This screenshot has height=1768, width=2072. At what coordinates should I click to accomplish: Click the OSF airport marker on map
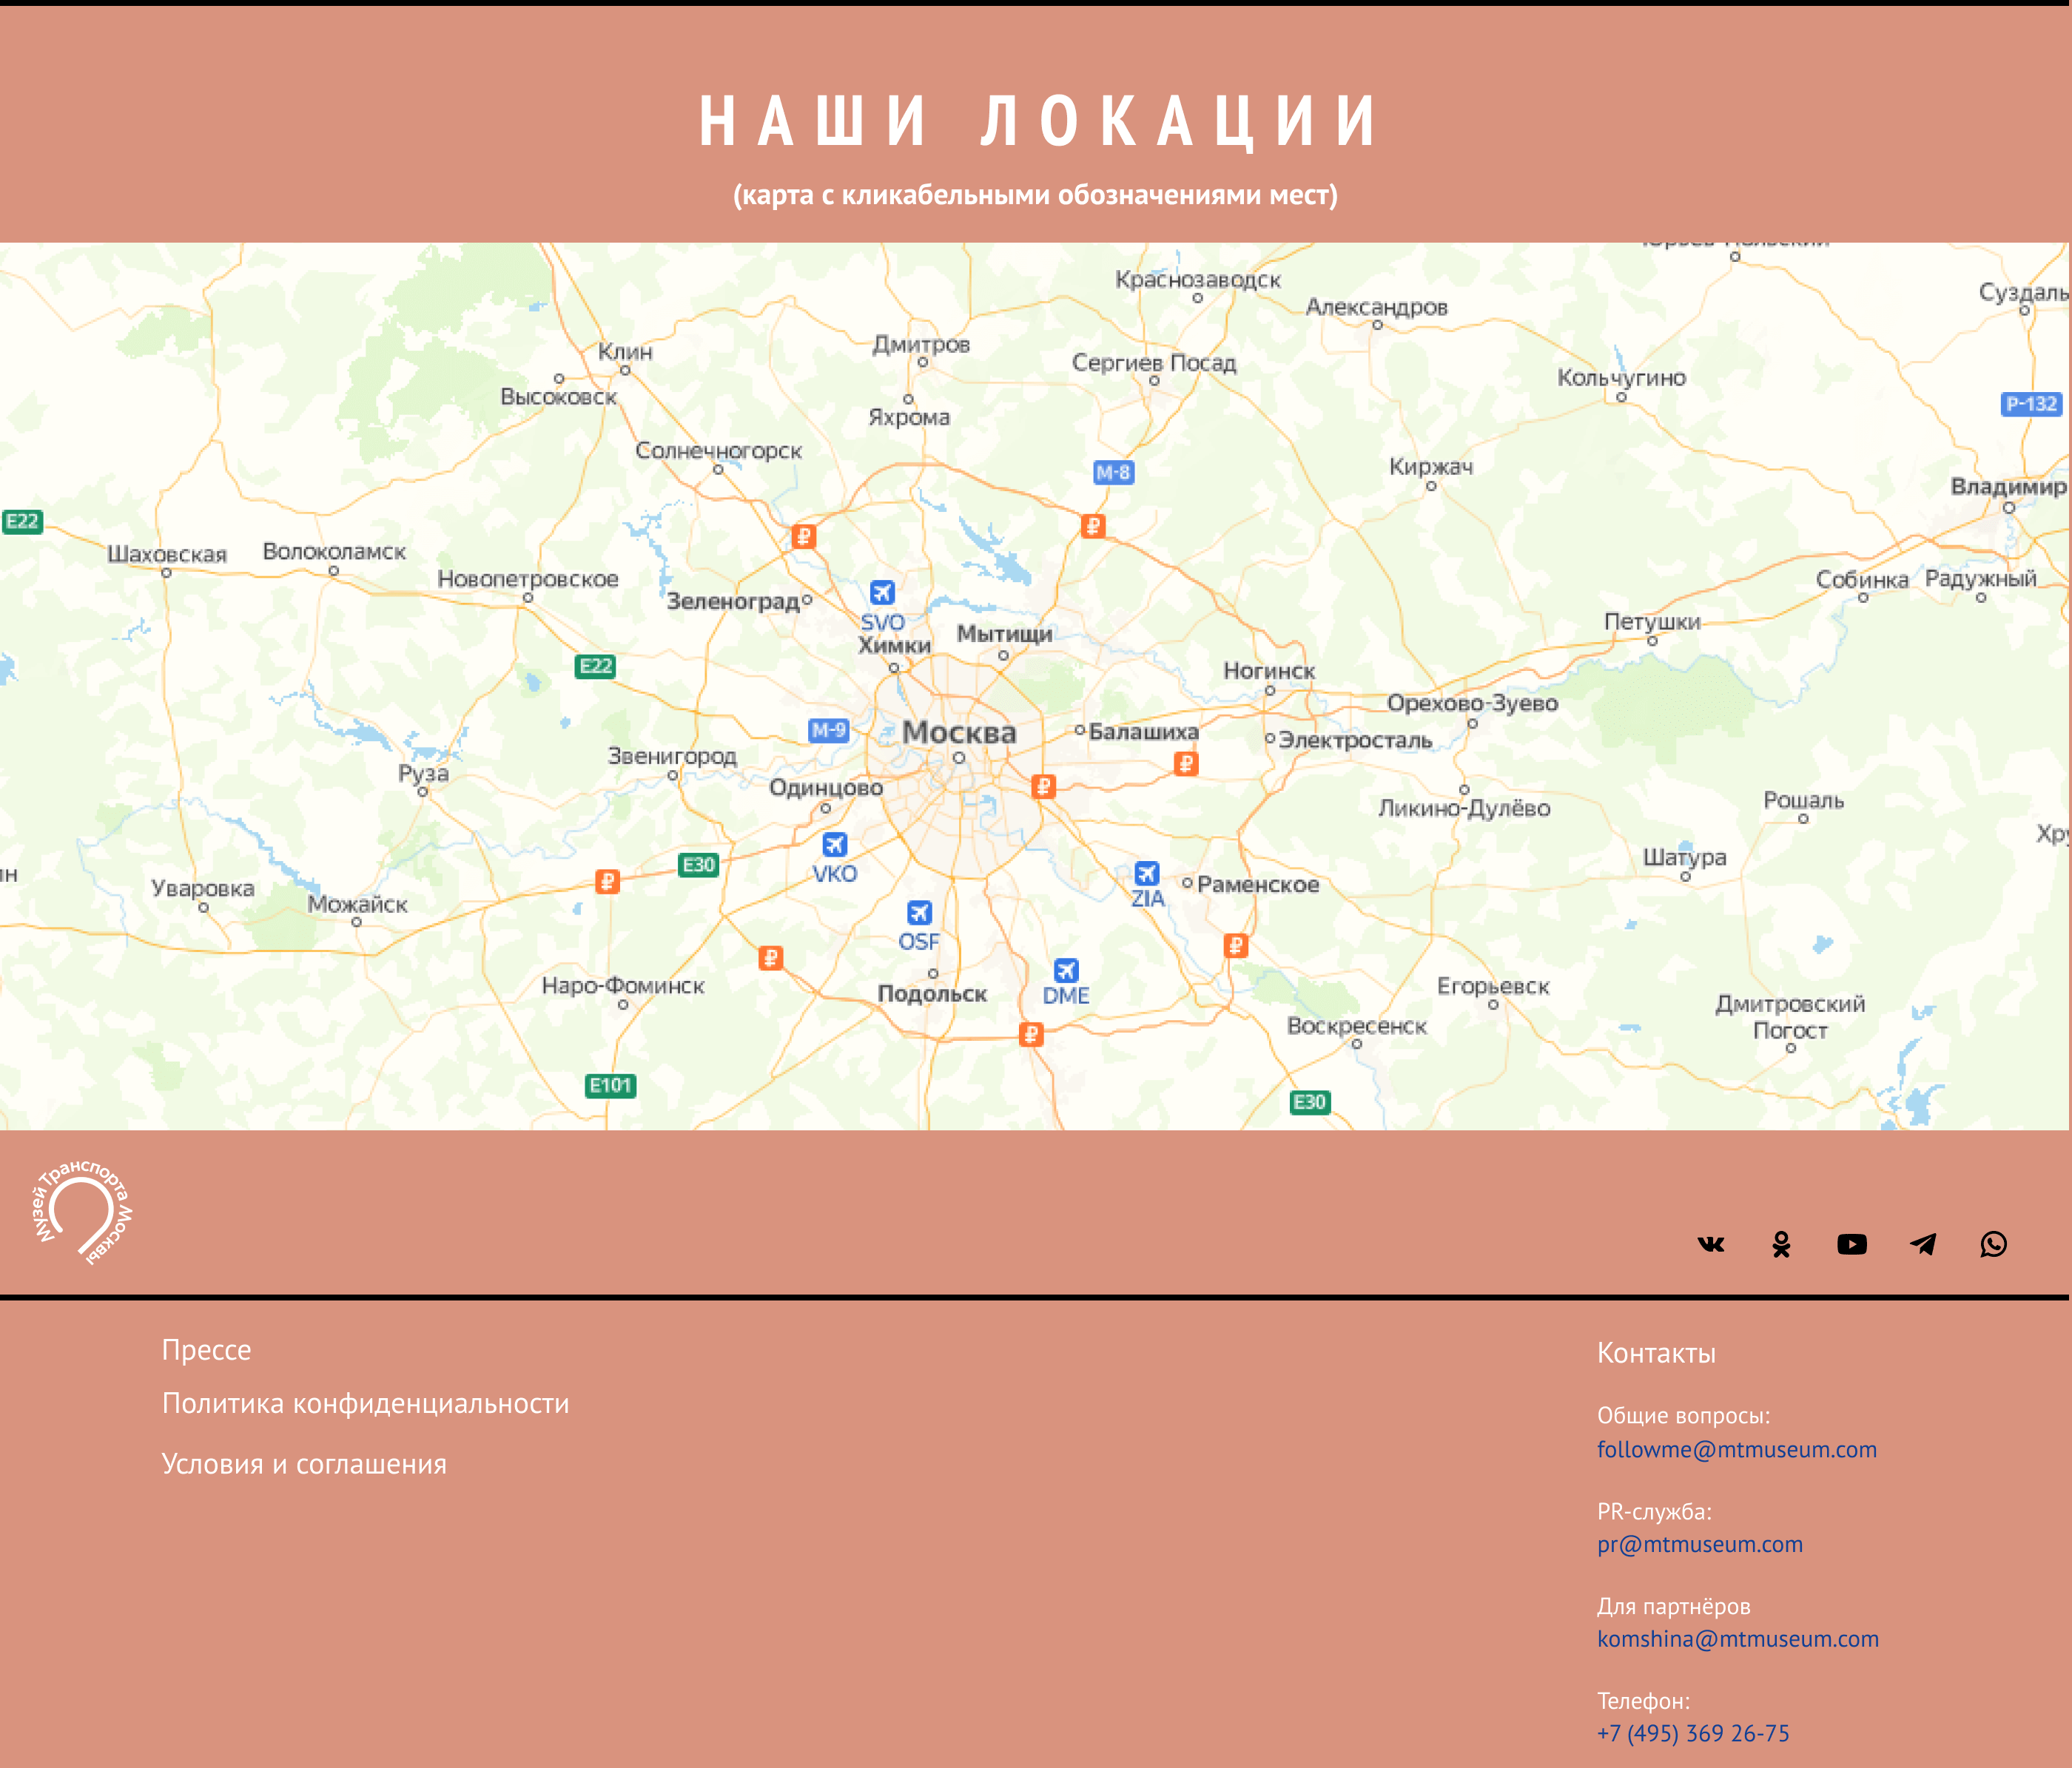click(919, 913)
